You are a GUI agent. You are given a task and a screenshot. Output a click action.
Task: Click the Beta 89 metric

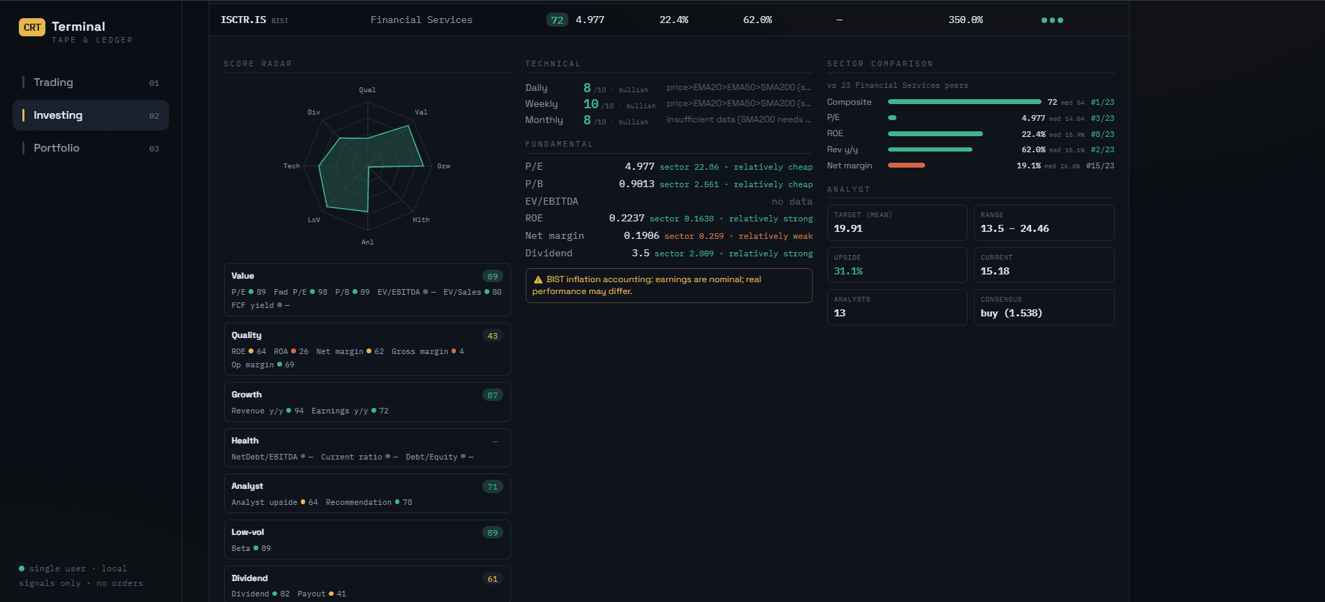(251, 548)
